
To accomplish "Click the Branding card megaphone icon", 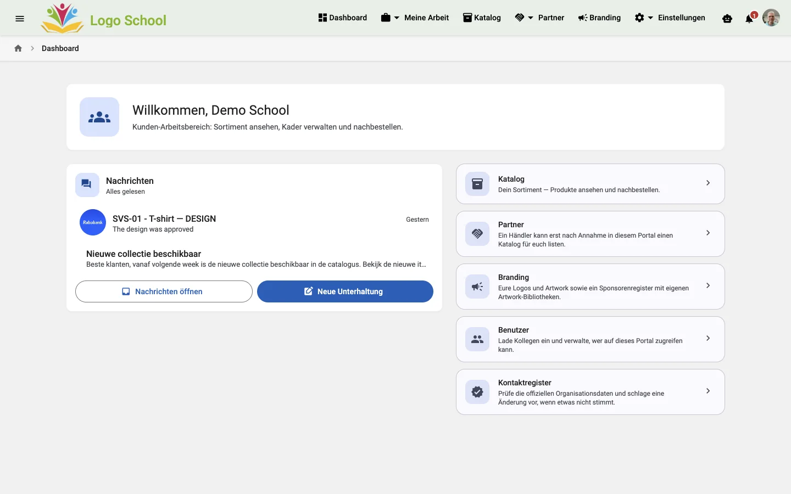I will 477,287.
